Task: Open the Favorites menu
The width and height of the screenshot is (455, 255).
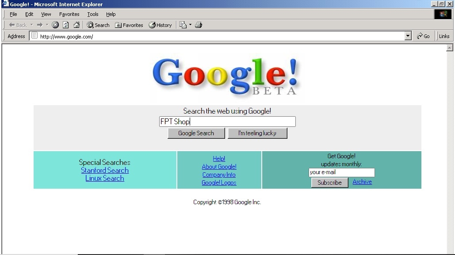Action: tap(69, 14)
